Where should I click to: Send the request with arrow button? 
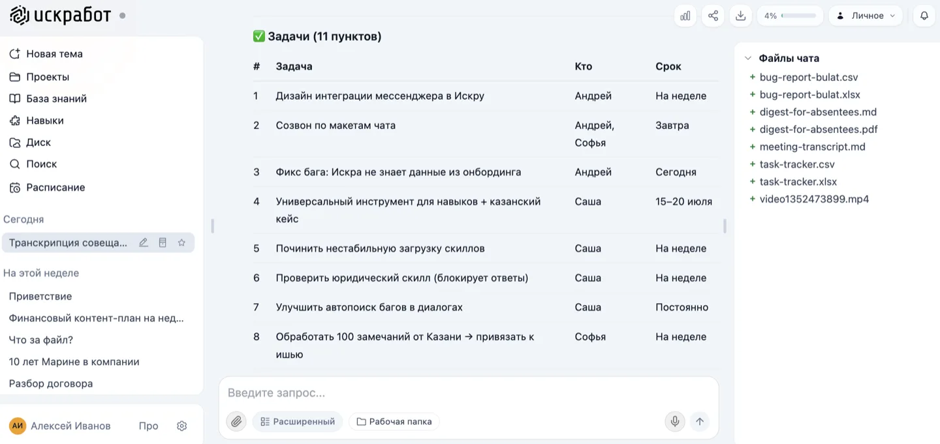pos(700,421)
